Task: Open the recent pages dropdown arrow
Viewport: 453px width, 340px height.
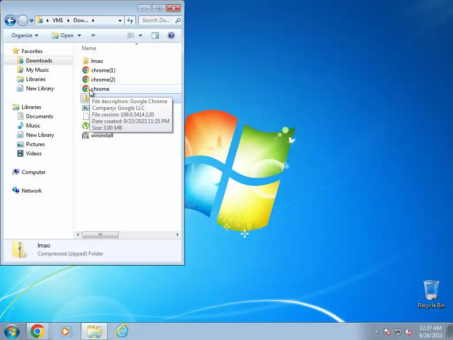Action: (x=31, y=21)
